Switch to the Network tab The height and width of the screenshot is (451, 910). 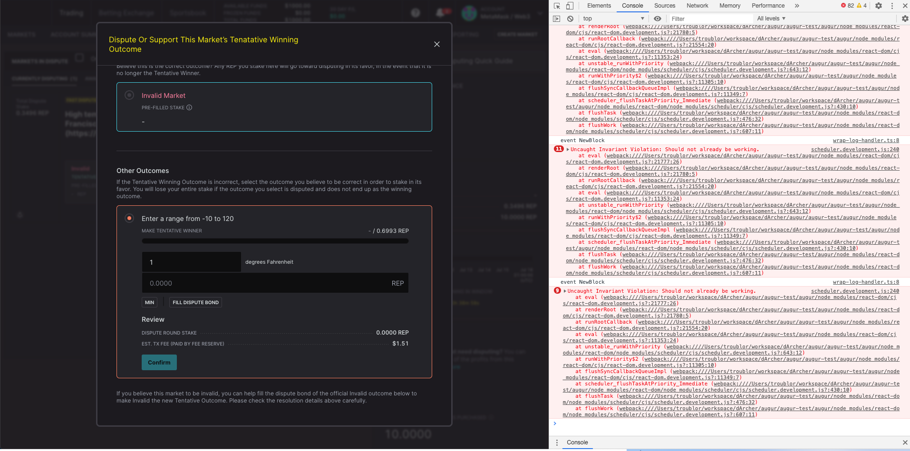tap(697, 6)
